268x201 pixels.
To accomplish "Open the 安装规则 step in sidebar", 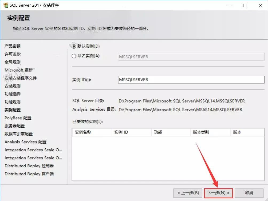I will coord(13,86).
